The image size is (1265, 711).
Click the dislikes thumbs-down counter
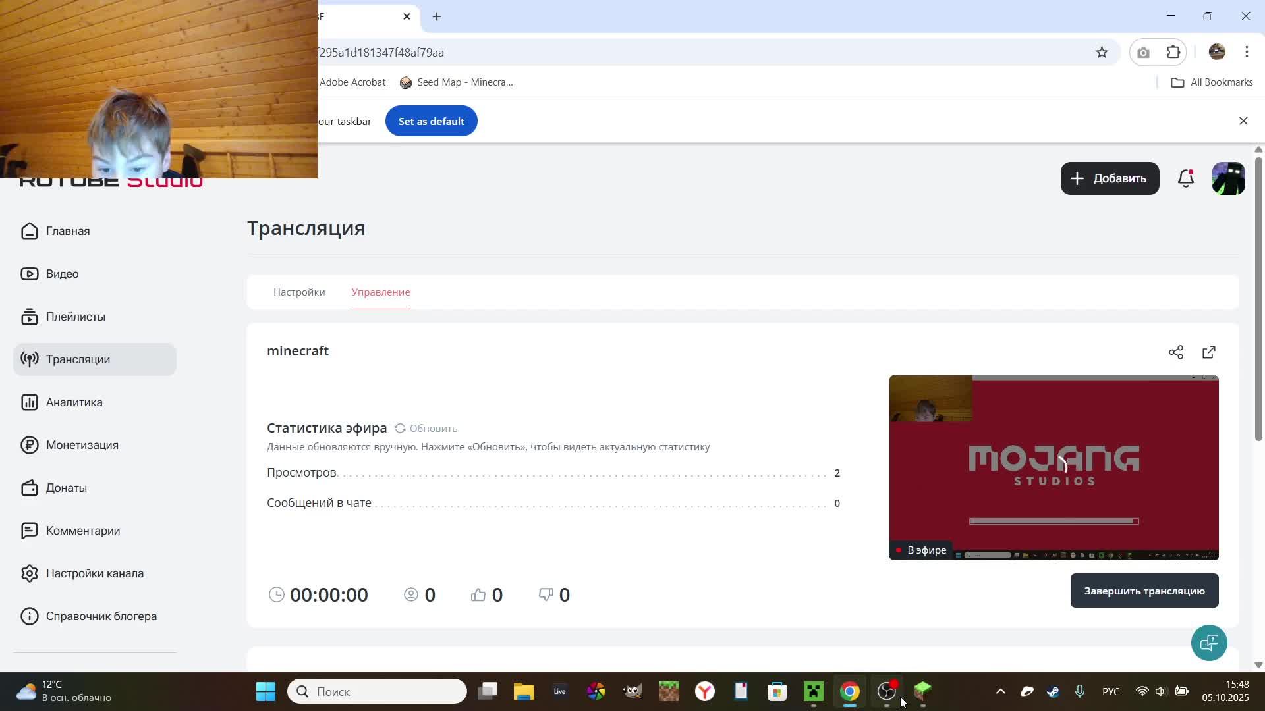pyautogui.click(x=554, y=594)
